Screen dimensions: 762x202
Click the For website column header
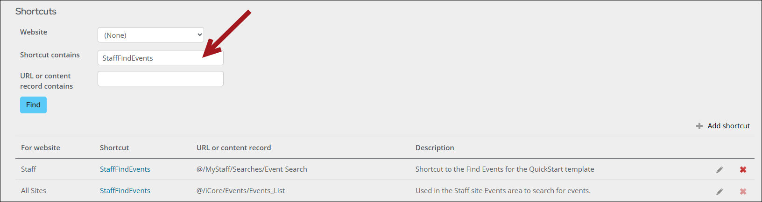[41, 148]
